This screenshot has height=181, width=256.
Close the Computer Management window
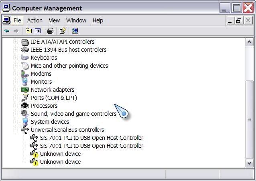[x=248, y=8]
